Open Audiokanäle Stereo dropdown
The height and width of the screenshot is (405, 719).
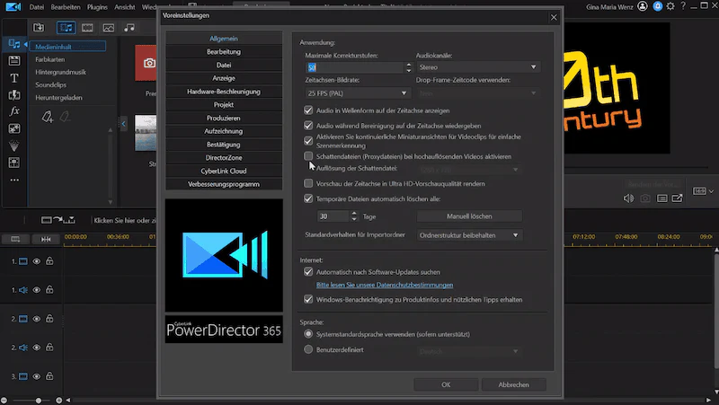click(x=478, y=67)
